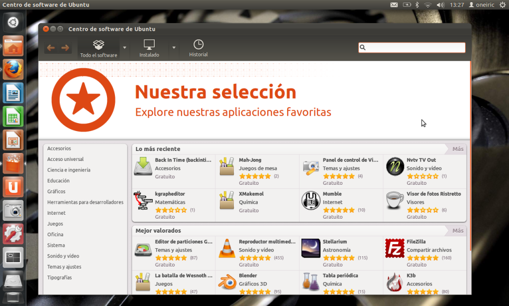This screenshot has height=306, width=509.
Task: Select the K3b disc burner icon
Action: coord(395,282)
